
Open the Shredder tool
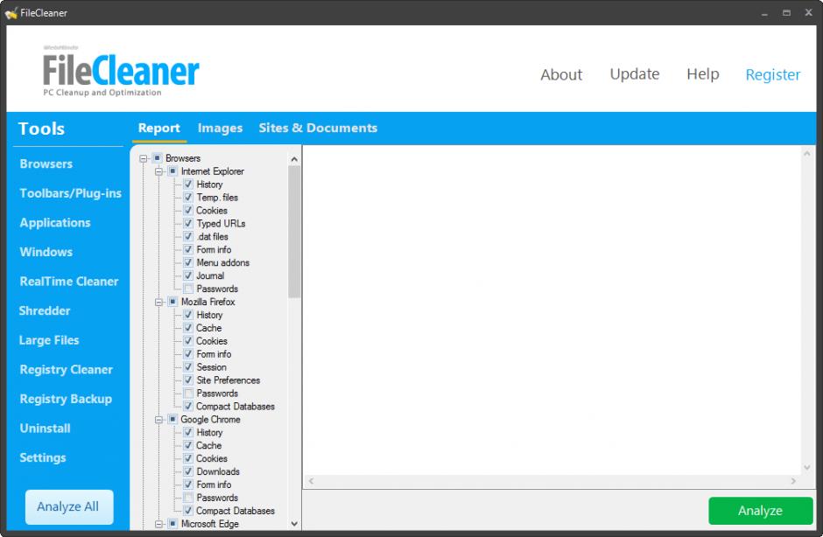point(45,310)
